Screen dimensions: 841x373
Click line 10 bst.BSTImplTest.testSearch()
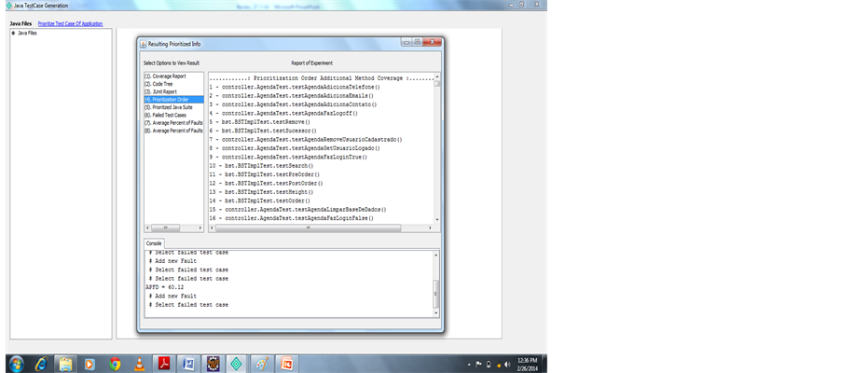coord(261,166)
